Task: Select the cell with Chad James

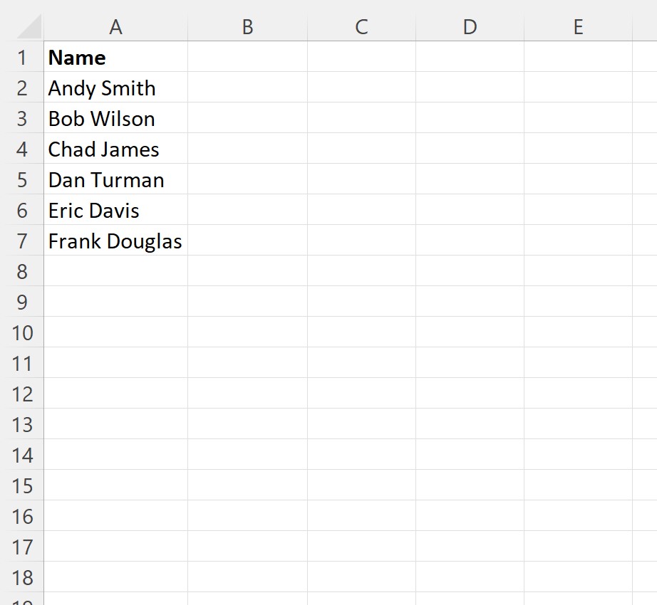Action: point(116,149)
